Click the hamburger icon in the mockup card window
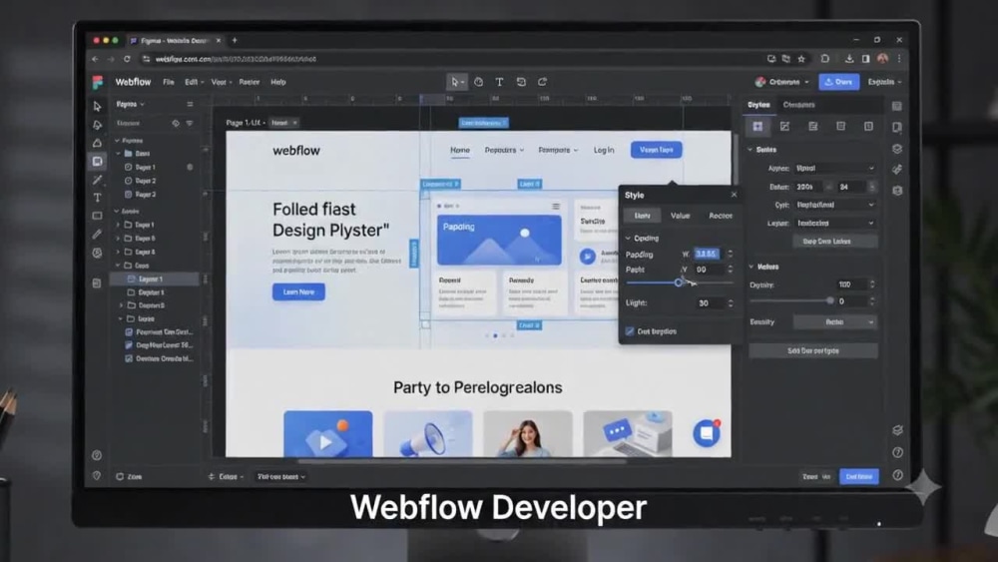The height and width of the screenshot is (562, 998). tap(556, 207)
